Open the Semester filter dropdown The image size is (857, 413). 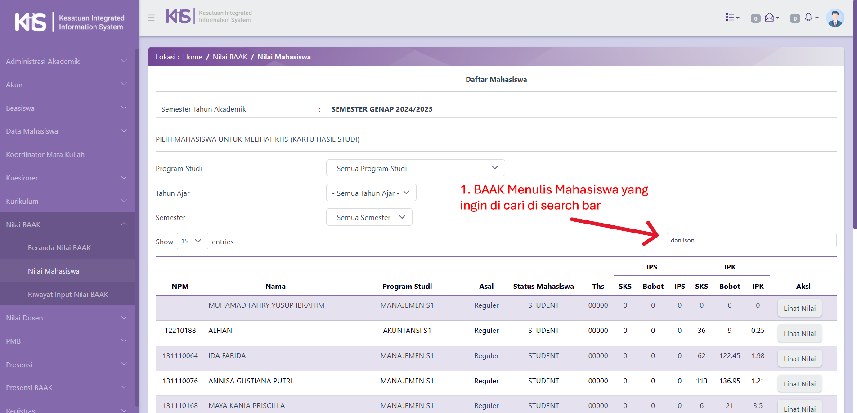coord(369,217)
